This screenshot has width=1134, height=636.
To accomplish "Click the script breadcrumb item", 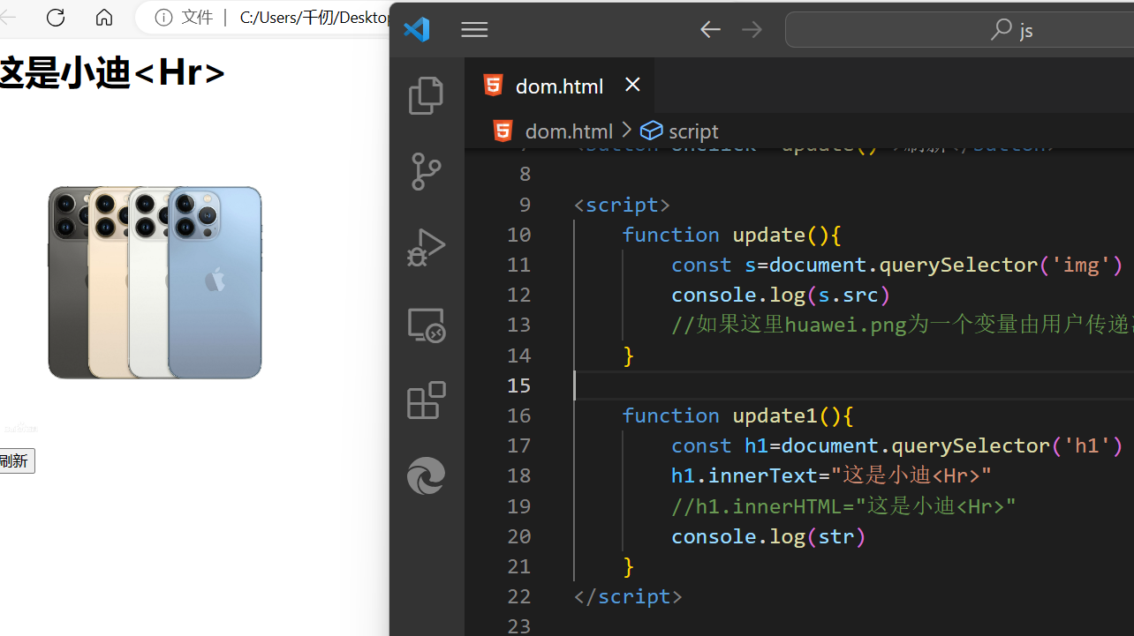I will pyautogui.click(x=693, y=131).
